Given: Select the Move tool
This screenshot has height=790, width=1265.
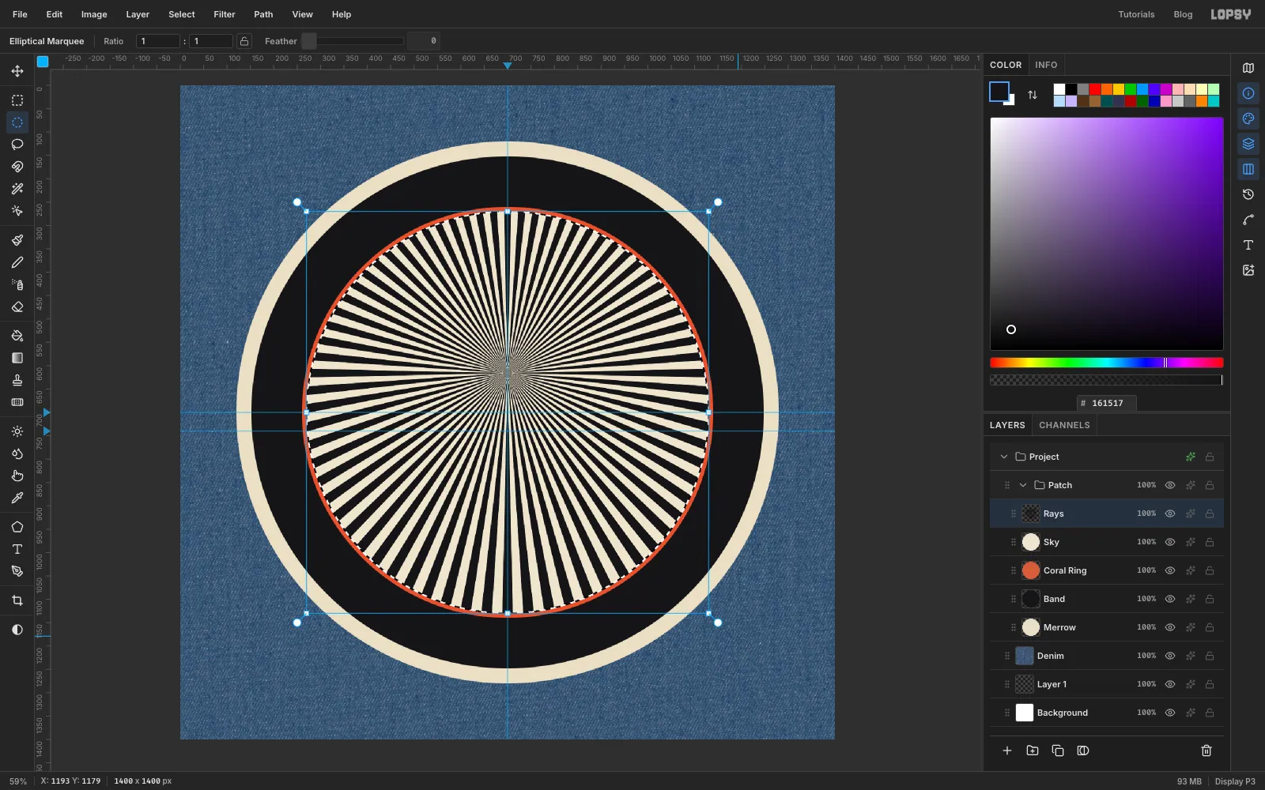Looking at the screenshot, I should 17,71.
